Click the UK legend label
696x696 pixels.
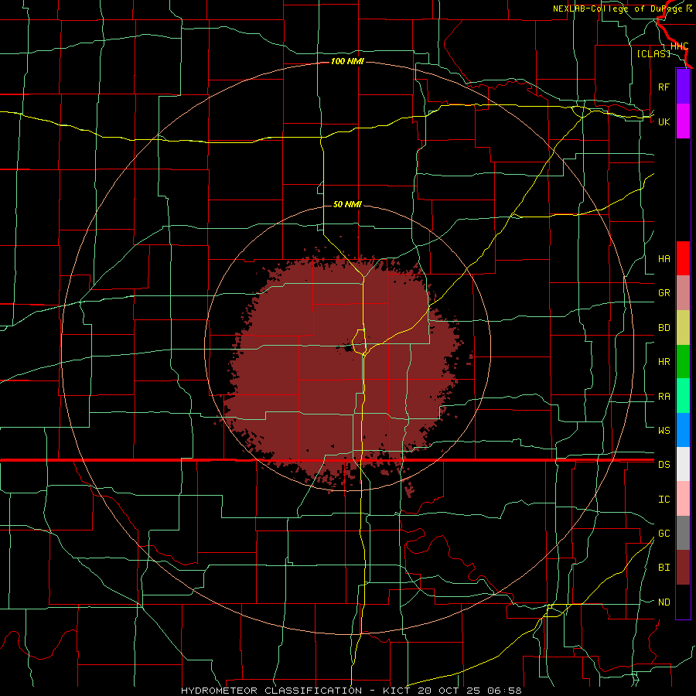pyautogui.click(x=664, y=121)
